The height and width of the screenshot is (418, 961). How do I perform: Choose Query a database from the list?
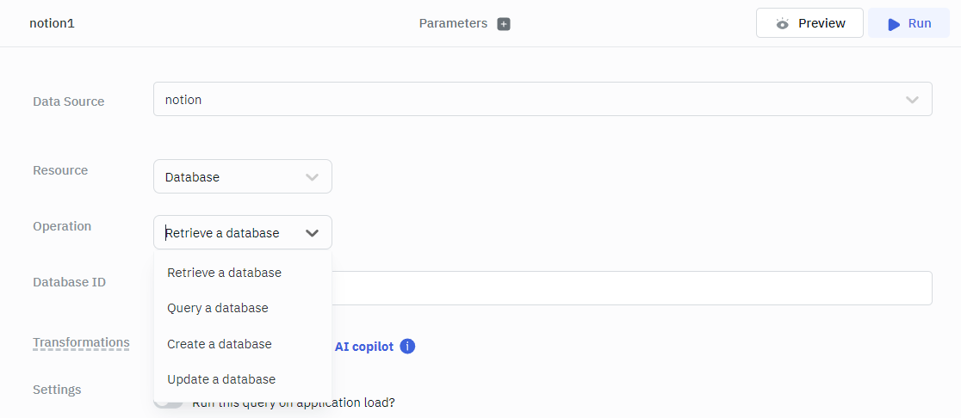click(218, 308)
